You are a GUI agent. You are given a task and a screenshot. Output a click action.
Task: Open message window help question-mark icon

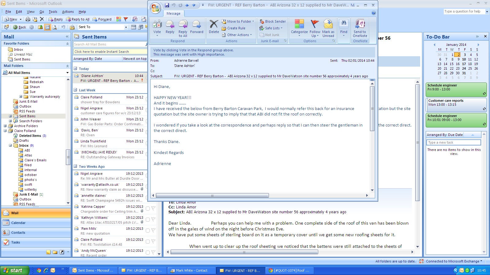(374, 13)
